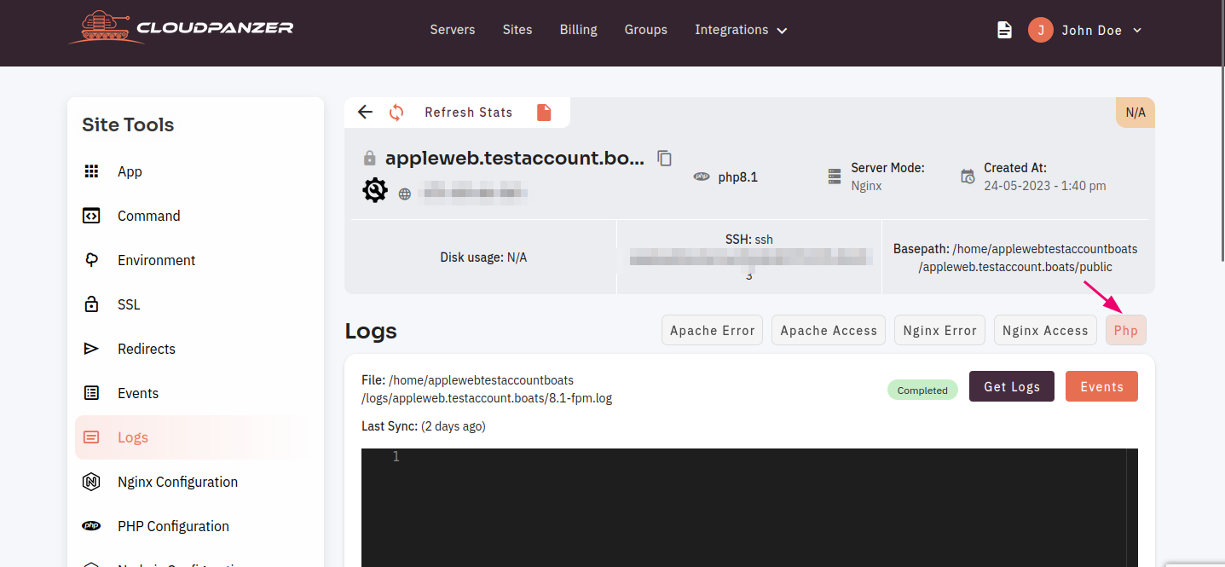The height and width of the screenshot is (567, 1225).
Task: Click the Nginx hexagon icon in sidebar
Action: pos(91,482)
